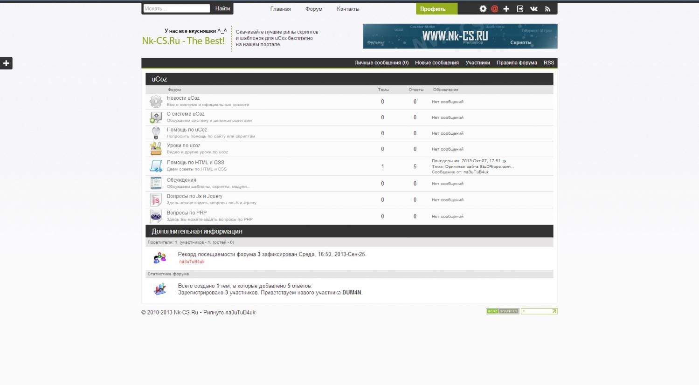Click the Дополнительная информация header
The image size is (699, 385).
(197, 232)
